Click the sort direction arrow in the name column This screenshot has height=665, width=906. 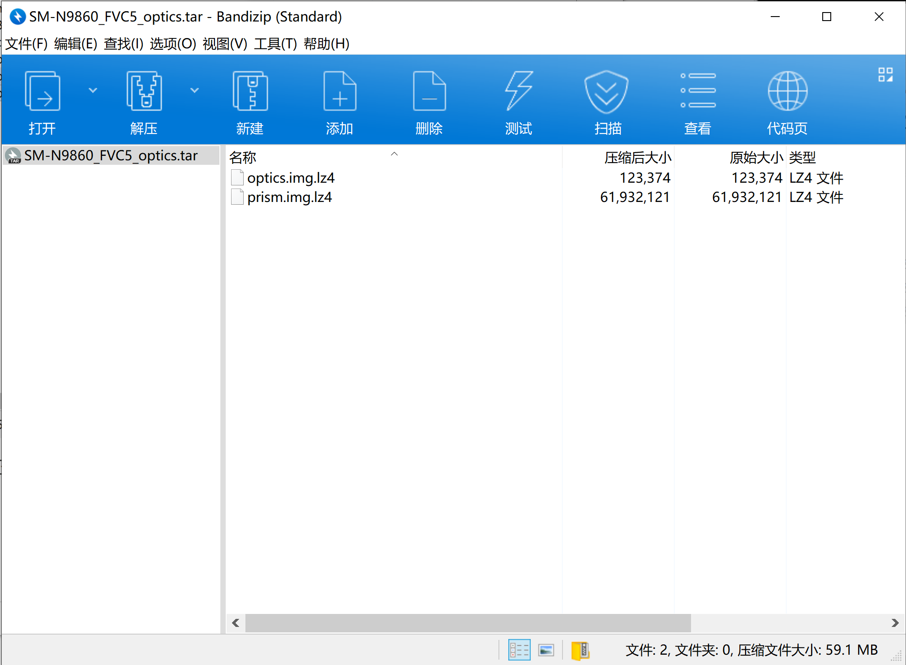[394, 154]
